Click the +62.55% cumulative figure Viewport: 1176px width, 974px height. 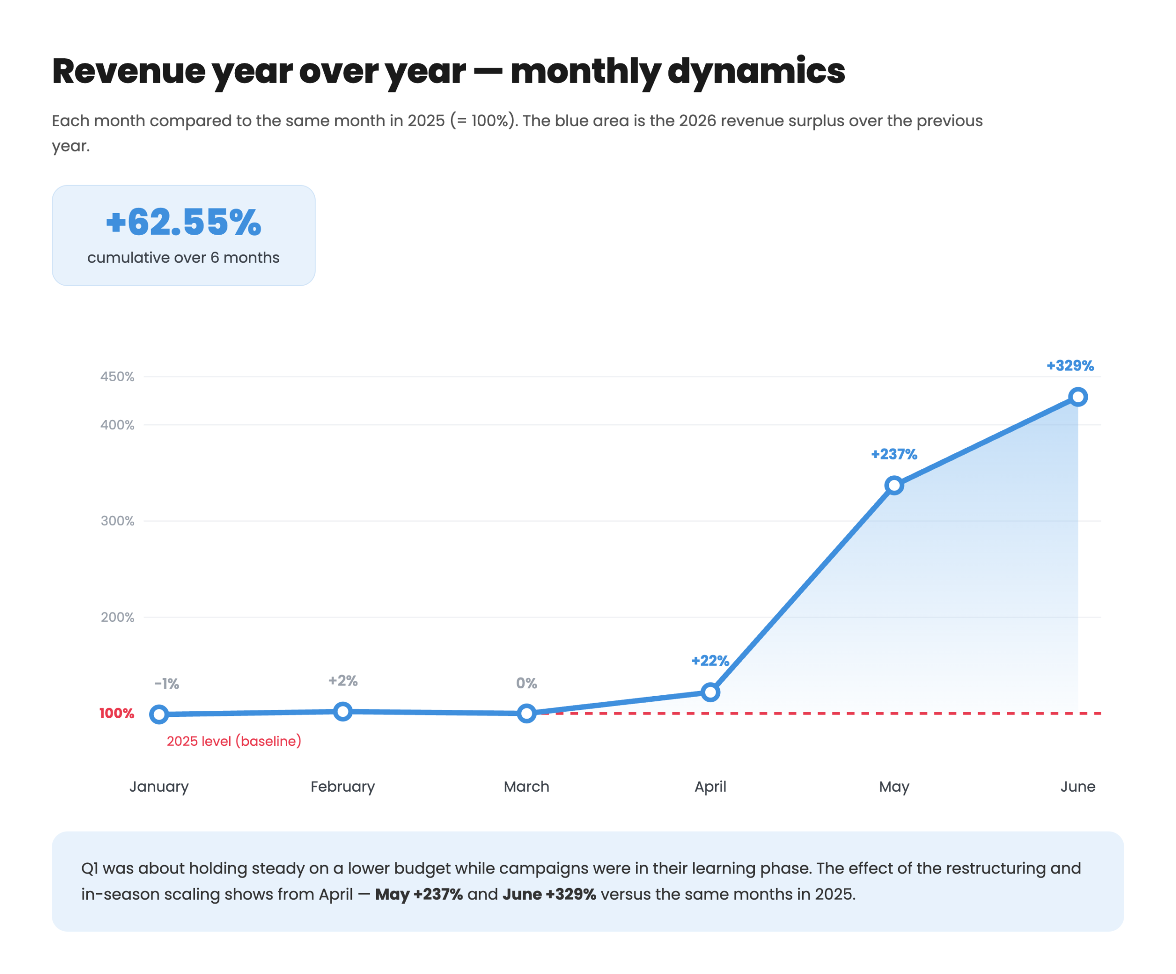tap(184, 222)
